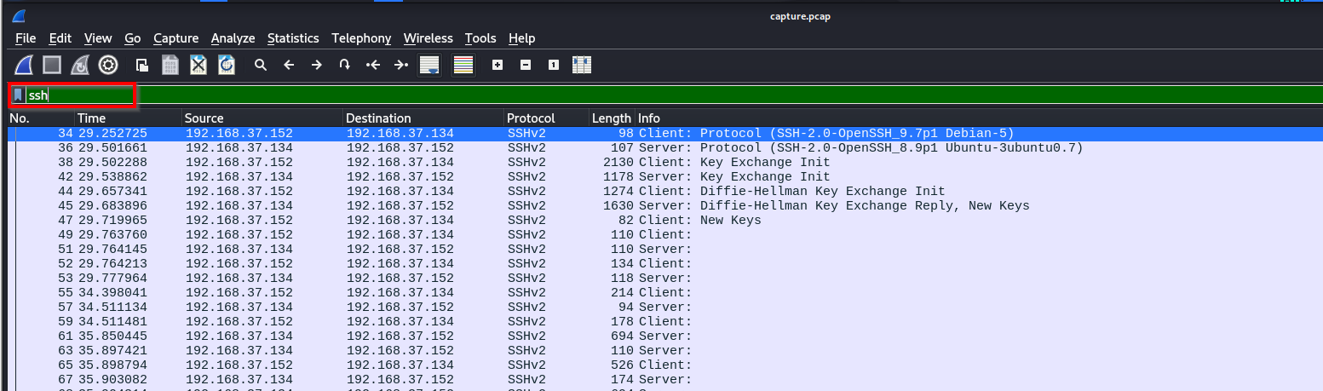Go to specified packet icon
The height and width of the screenshot is (391, 1323).
(x=344, y=65)
